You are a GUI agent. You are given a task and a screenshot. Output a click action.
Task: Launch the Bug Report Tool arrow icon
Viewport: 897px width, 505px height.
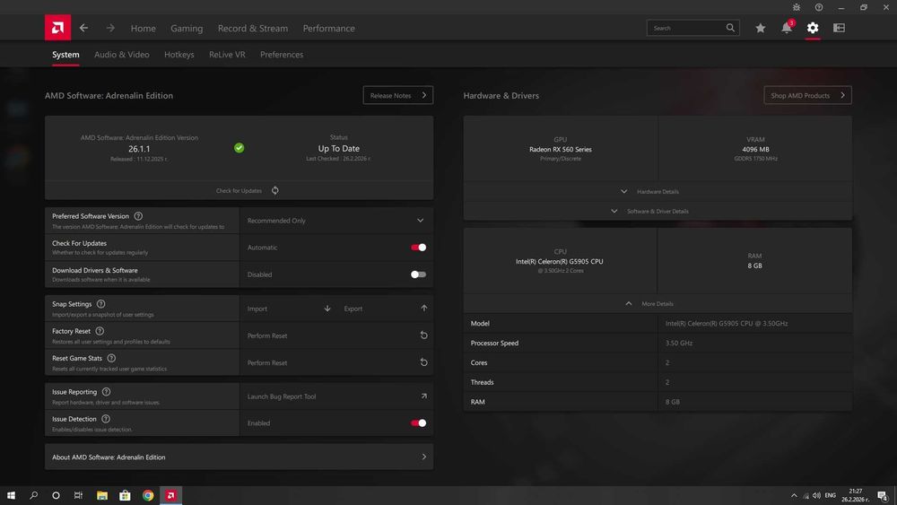[x=423, y=396]
